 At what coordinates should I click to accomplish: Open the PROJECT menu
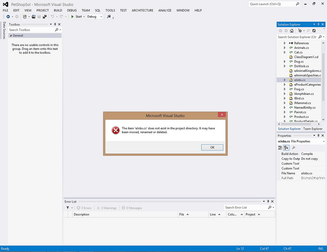pyautogui.click(x=42, y=10)
